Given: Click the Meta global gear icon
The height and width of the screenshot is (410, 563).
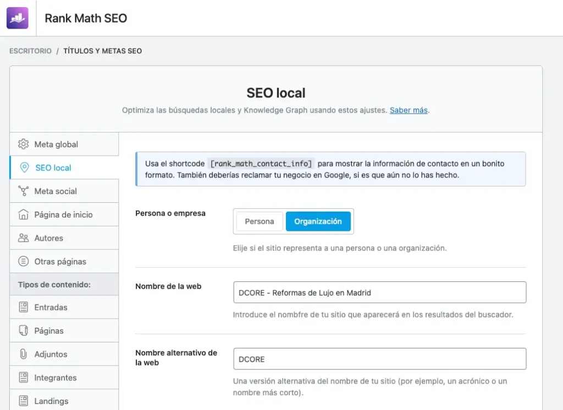Looking at the screenshot, I should click(23, 145).
